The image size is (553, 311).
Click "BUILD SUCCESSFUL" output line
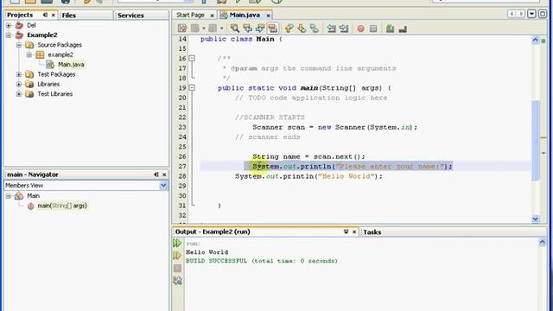(262, 261)
